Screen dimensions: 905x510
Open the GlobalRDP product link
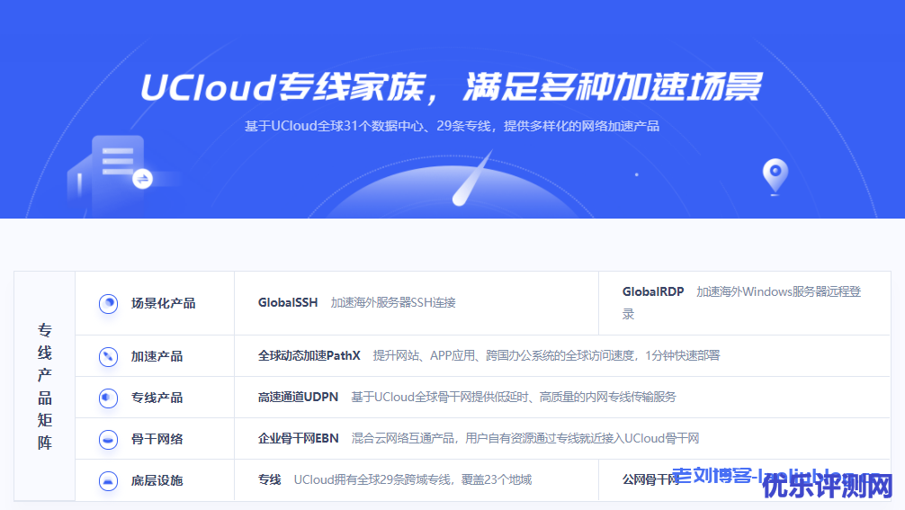tap(653, 292)
